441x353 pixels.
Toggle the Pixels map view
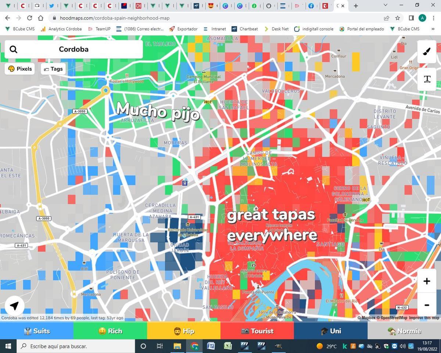pyautogui.click(x=19, y=69)
